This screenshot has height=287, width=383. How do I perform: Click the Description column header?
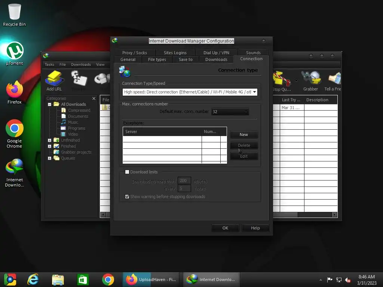tap(321, 100)
